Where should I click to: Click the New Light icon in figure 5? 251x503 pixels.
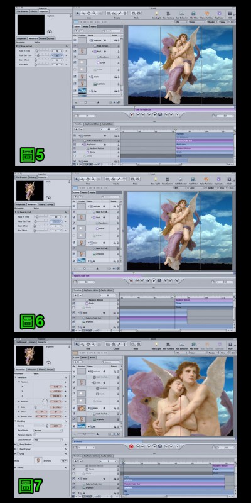(x=156, y=13)
